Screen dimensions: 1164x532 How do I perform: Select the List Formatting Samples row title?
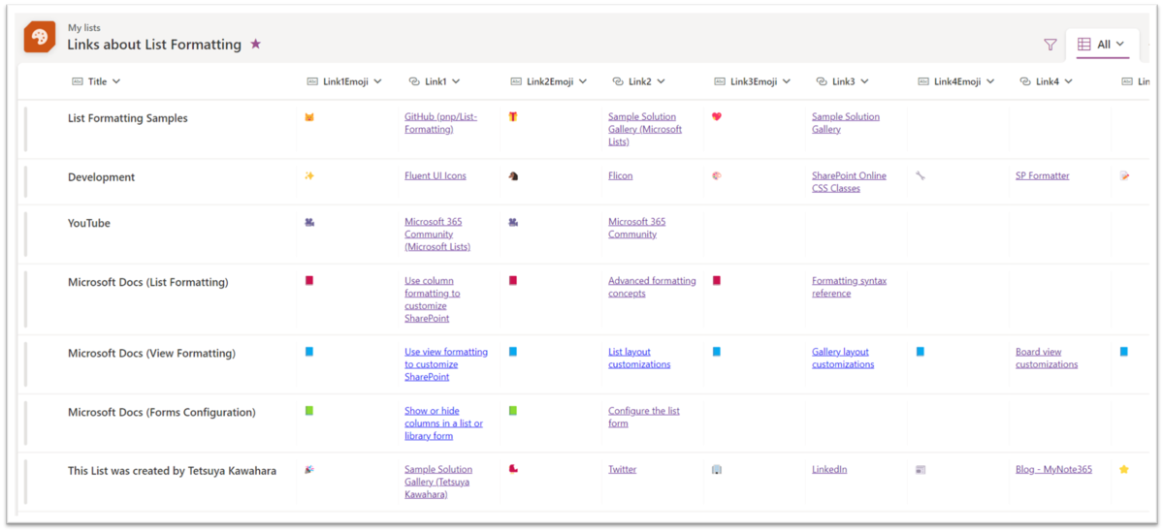click(x=128, y=118)
